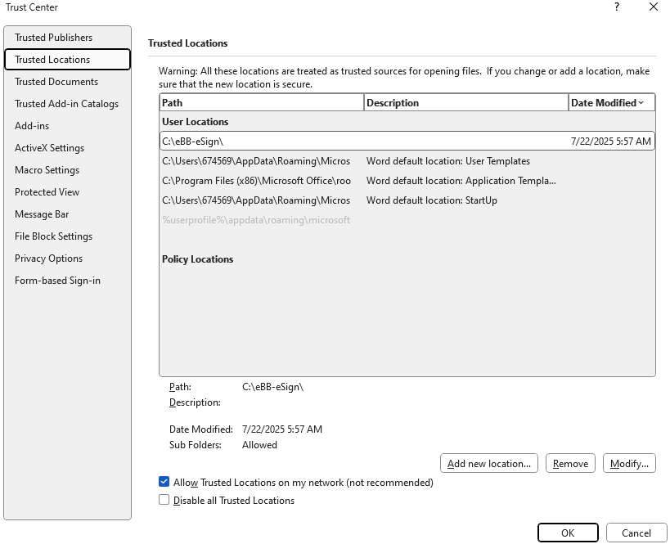
Task: View Message Bar settings
Action: tap(42, 214)
